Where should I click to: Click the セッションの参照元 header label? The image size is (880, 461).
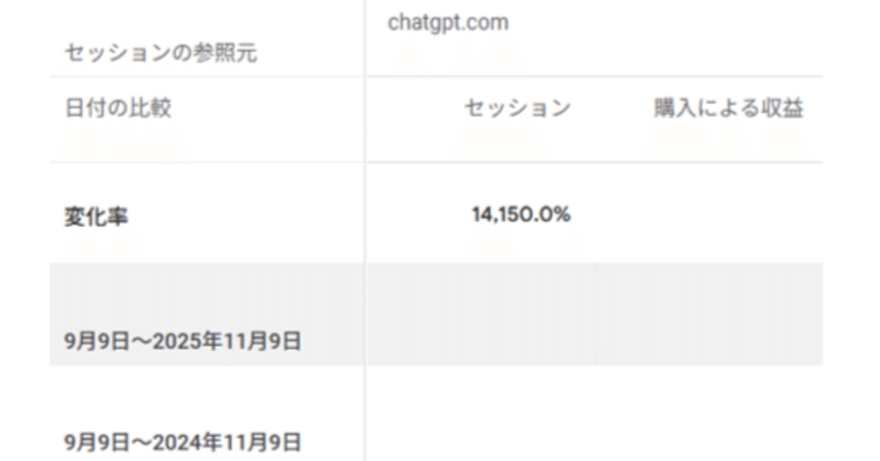click(x=161, y=54)
